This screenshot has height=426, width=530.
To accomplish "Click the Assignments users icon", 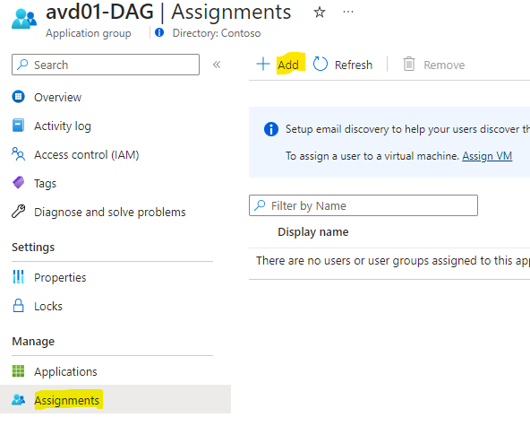I will pos(18,400).
